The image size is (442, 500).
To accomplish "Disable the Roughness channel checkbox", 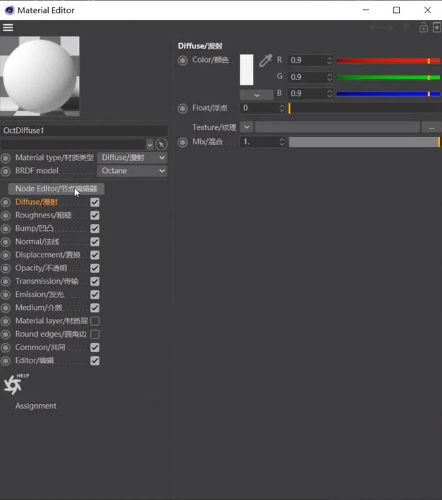I will (95, 216).
